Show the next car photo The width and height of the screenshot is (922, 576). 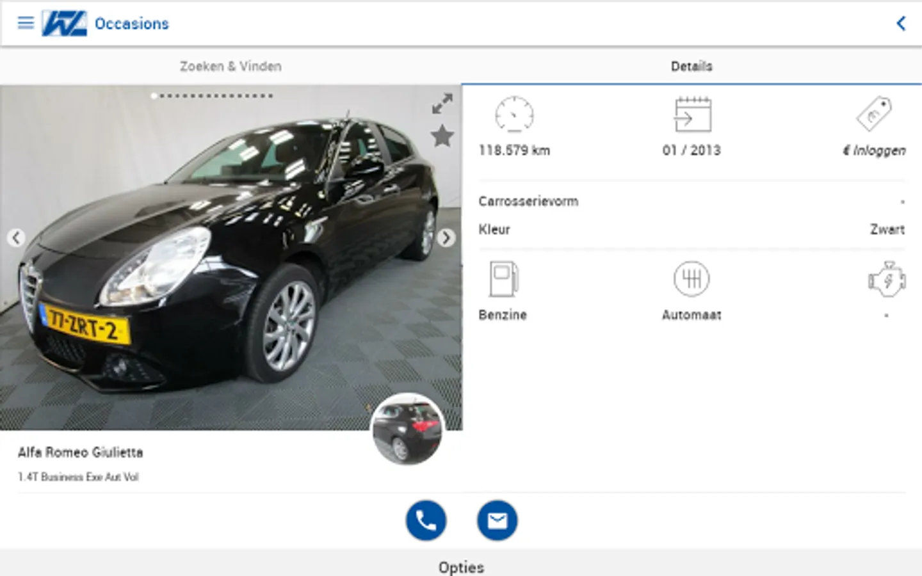click(446, 238)
